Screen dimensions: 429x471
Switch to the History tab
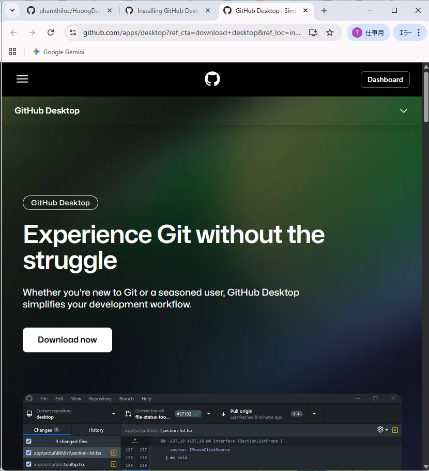(96, 430)
